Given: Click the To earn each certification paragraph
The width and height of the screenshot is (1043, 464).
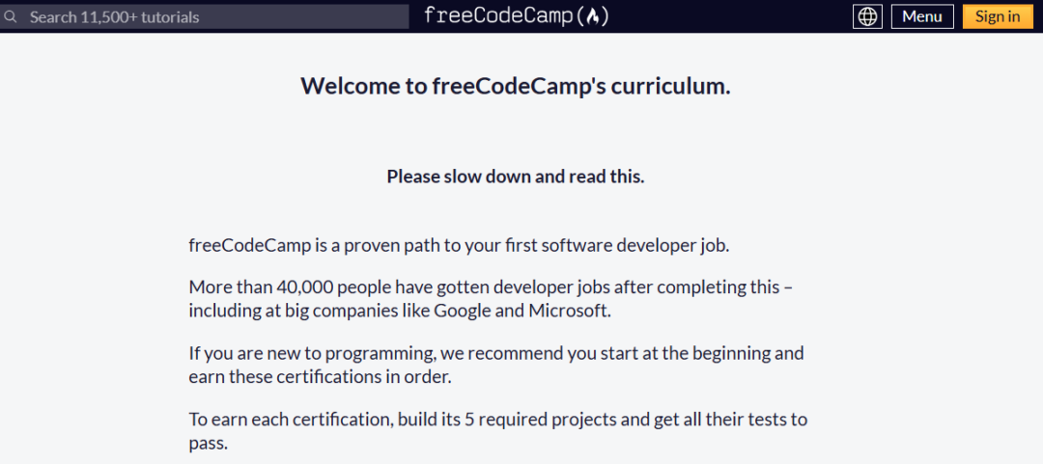Looking at the screenshot, I should (x=498, y=431).
